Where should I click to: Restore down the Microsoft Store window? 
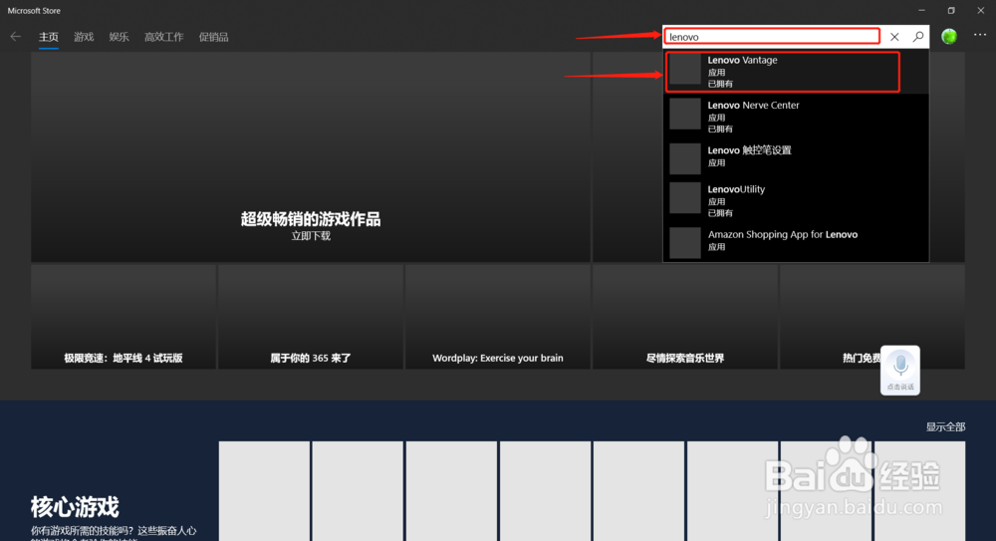[951, 10]
